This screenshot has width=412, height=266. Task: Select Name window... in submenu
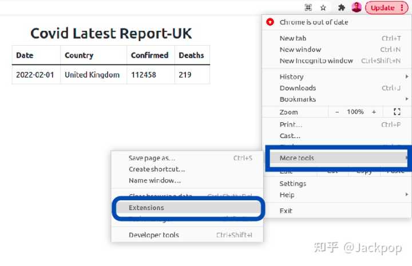click(x=187, y=180)
